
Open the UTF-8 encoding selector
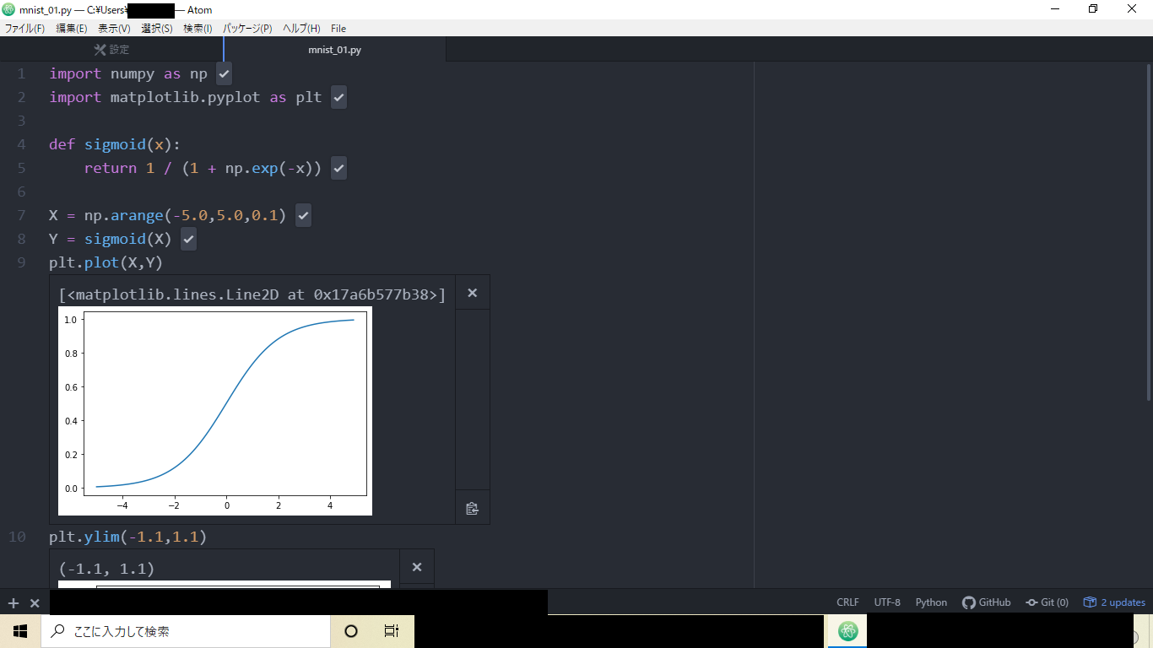coord(887,602)
